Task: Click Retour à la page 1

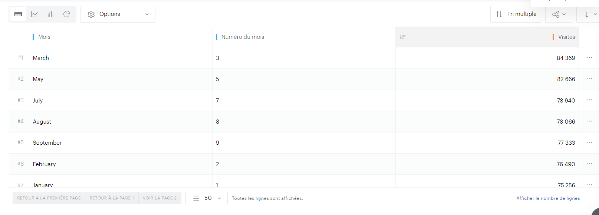Action: point(112,198)
